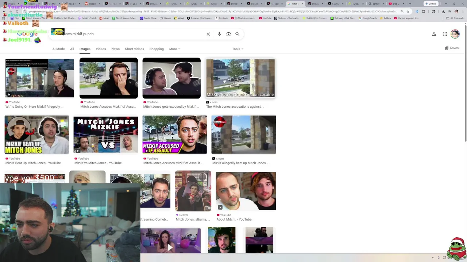Switch to the Shopping tab
This screenshot has height=262, width=467.
157,49
